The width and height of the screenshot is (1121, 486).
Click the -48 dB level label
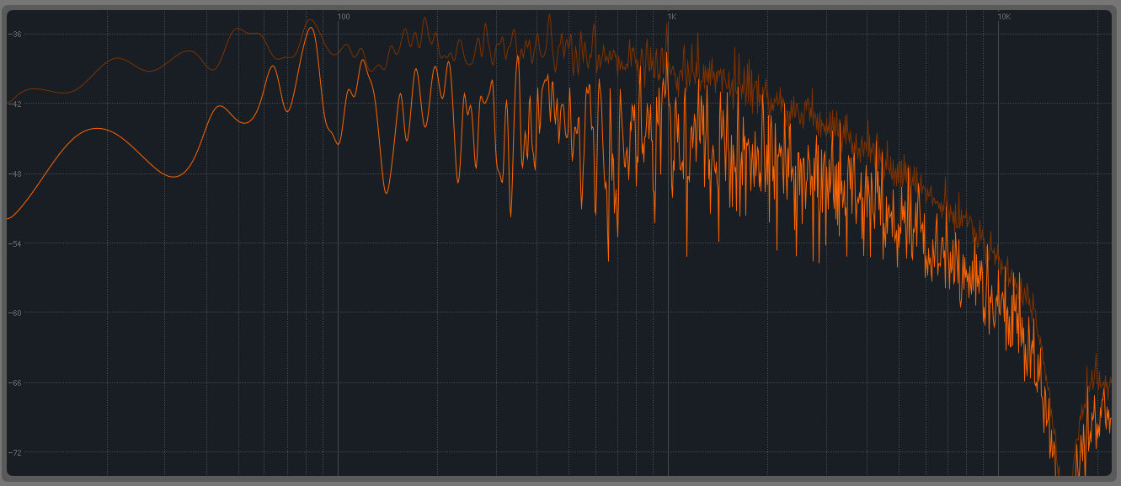16,174
